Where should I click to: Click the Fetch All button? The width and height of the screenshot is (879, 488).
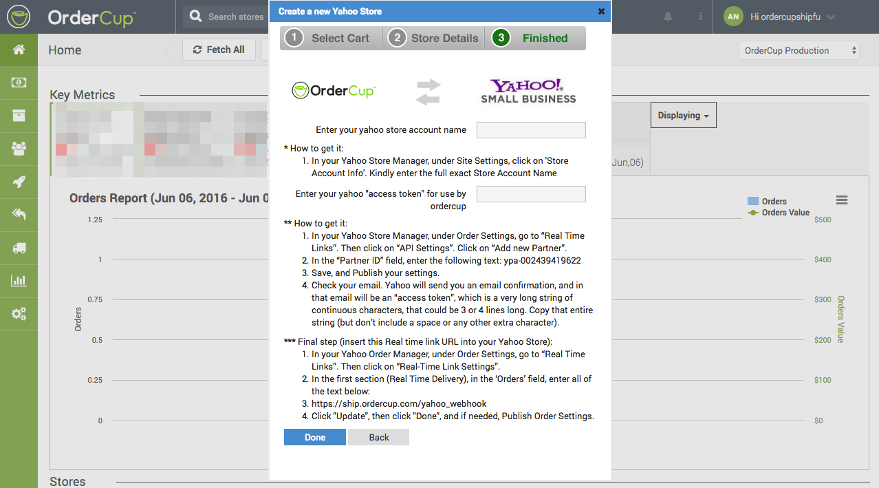pos(219,50)
